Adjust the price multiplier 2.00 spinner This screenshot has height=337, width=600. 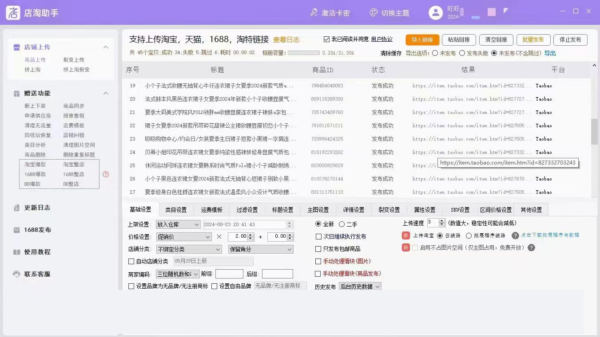click(x=250, y=237)
